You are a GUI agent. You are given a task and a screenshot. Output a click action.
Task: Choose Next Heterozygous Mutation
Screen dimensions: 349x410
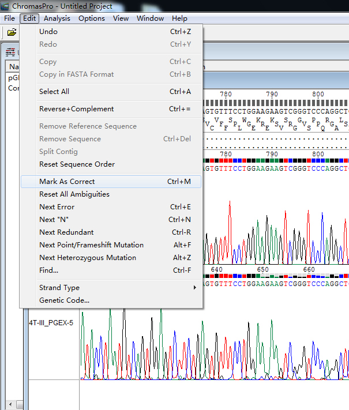(x=88, y=258)
